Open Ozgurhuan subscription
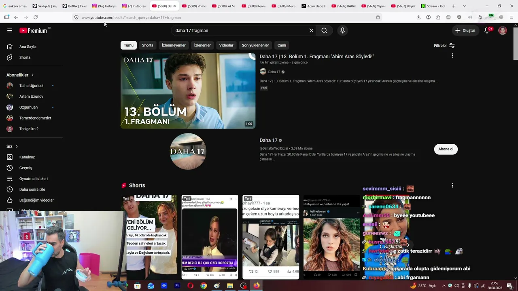This screenshot has width=518, height=291. coord(28,107)
